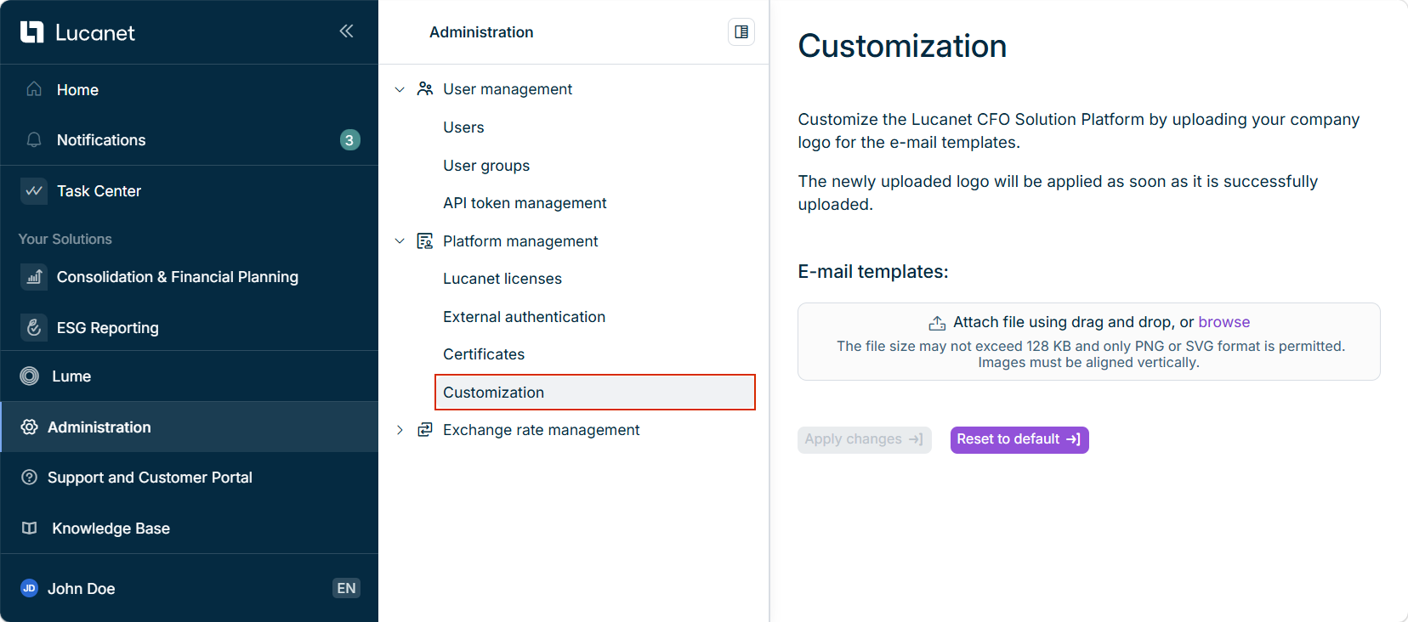The width and height of the screenshot is (1408, 622).
Task: Click the Notifications bell icon
Action: [x=34, y=139]
